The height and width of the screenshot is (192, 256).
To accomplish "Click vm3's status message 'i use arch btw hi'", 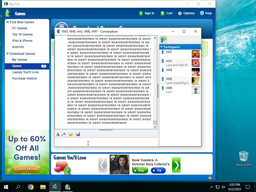I will coord(177,65).
